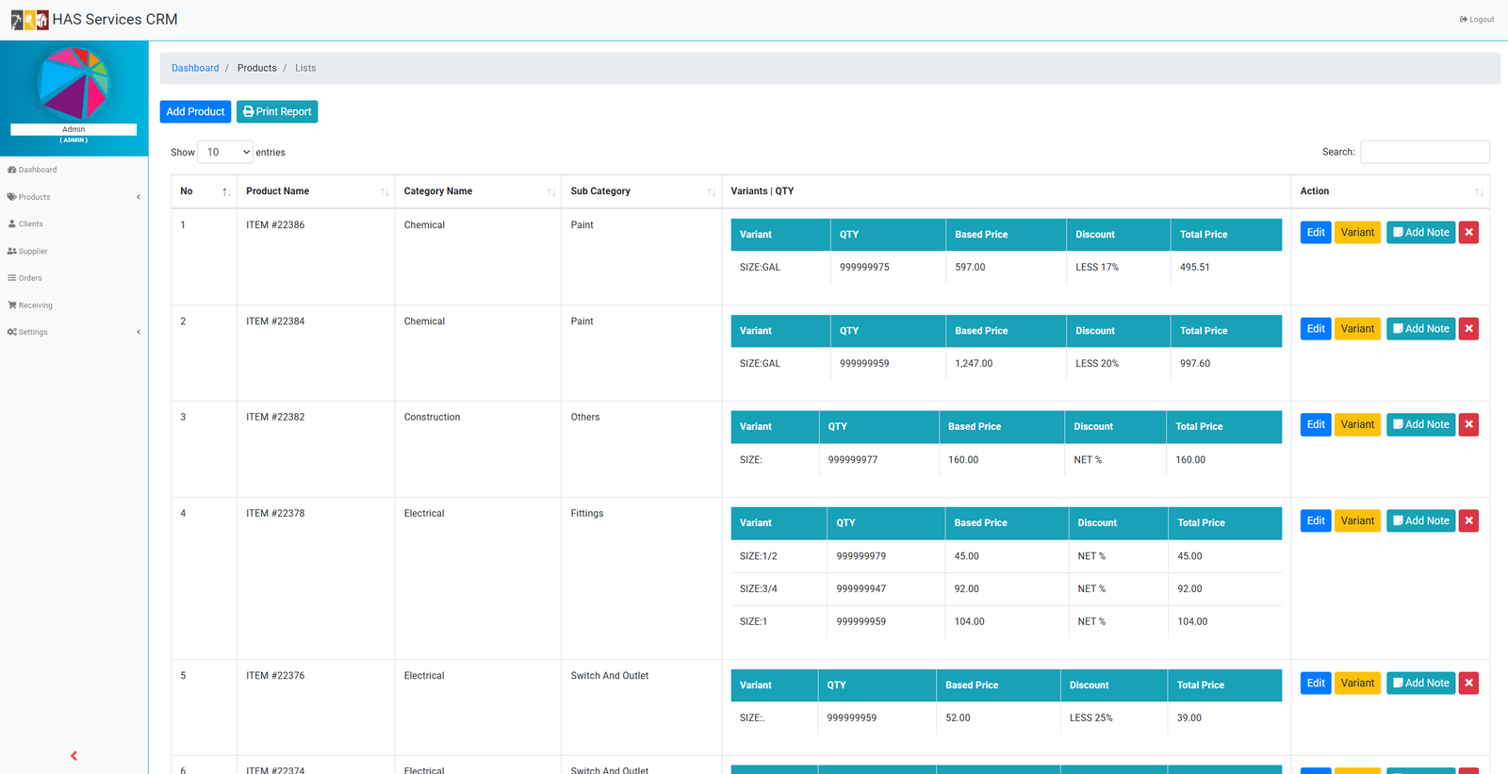The width and height of the screenshot is (1508, 774).
Task: Click Dashboard breadcrumb link
Action: coord(195,68)
